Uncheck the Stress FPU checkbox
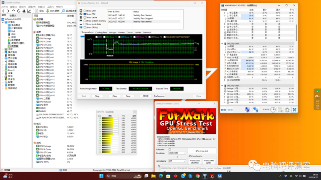The width and height of the screenshot is (321, 180). pos(85,14)
